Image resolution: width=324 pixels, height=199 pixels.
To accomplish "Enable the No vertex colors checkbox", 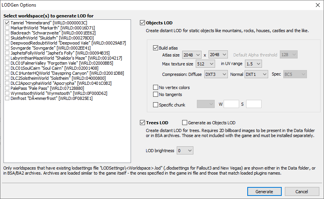I will [x=156, y=87].
